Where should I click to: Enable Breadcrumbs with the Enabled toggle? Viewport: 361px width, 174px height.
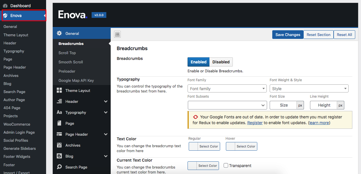[x=199, y=62]
